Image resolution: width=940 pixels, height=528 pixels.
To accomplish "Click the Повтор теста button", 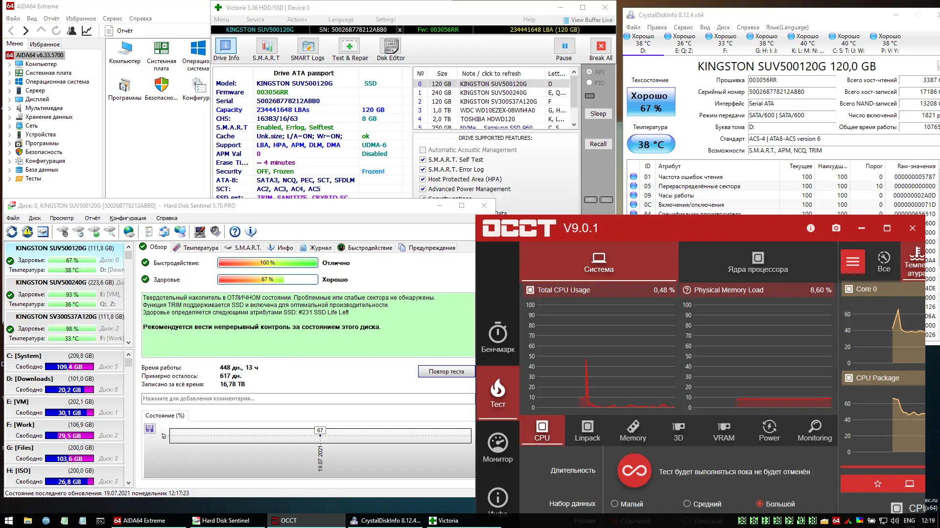I will coord(446,372).
